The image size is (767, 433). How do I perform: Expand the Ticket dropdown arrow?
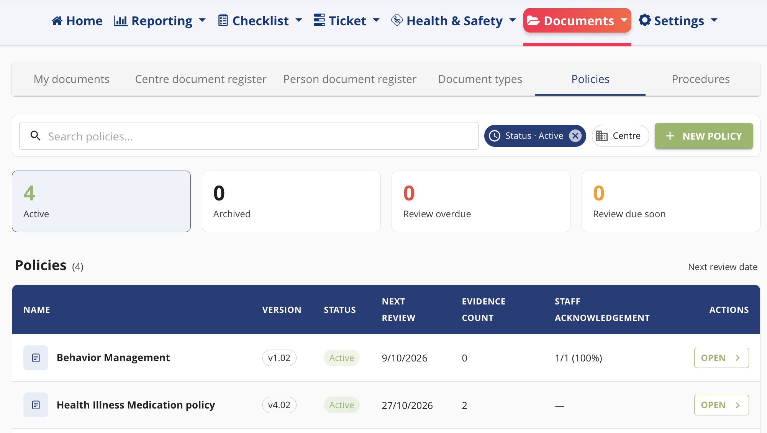376,20
